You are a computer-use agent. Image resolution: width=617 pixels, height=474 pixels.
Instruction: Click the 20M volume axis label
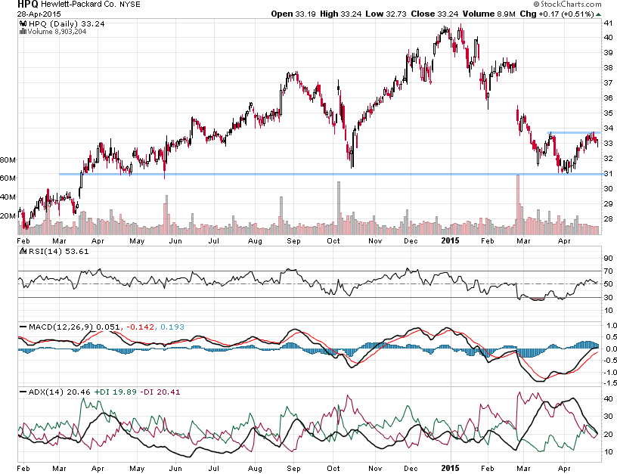8,216
